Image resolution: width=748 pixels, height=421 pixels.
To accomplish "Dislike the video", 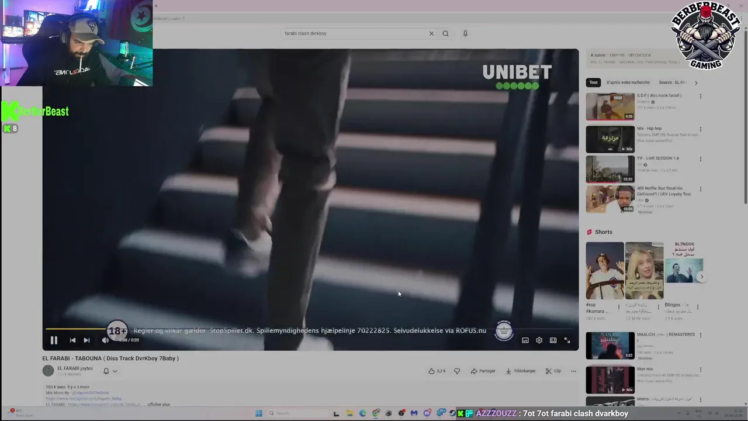I will click(x=457, y=371).
